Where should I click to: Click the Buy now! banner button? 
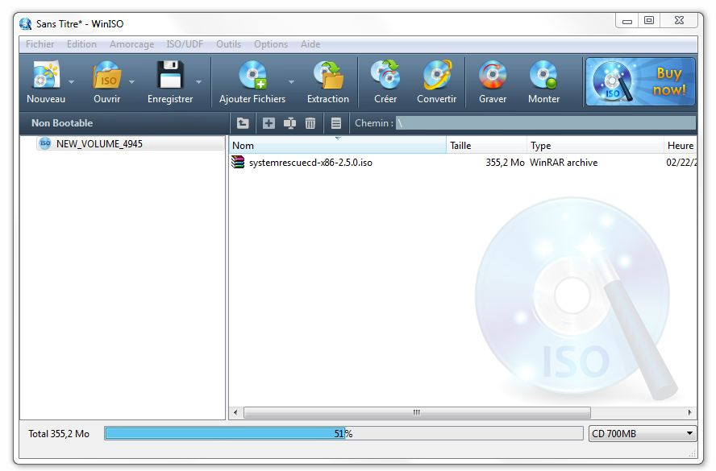click(x=640, y=81)
